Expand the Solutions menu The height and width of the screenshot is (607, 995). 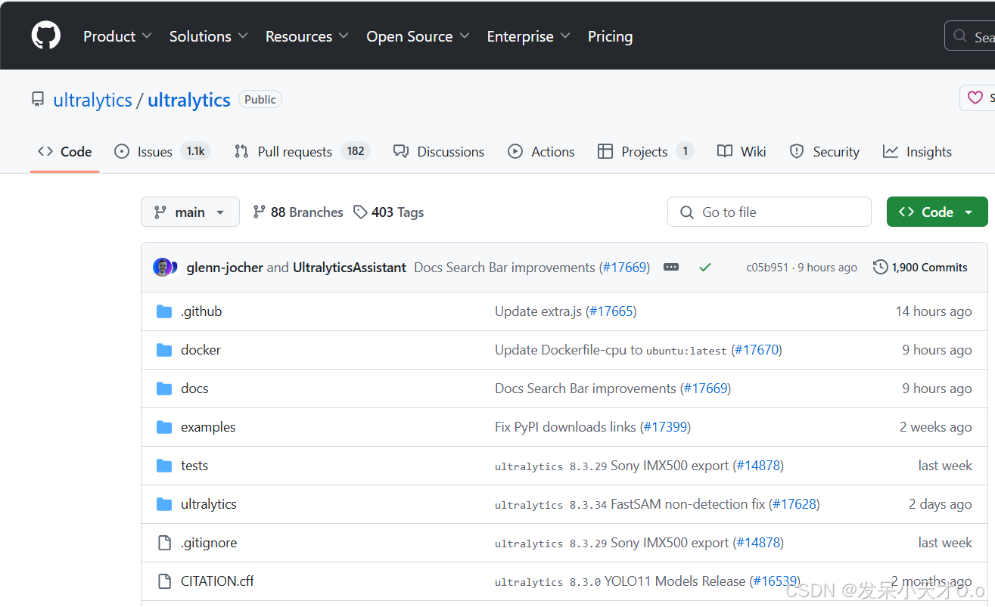(x=209, y=36)
